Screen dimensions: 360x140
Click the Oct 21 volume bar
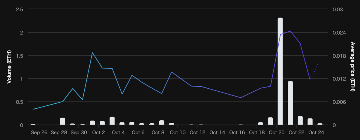(290, 103)
